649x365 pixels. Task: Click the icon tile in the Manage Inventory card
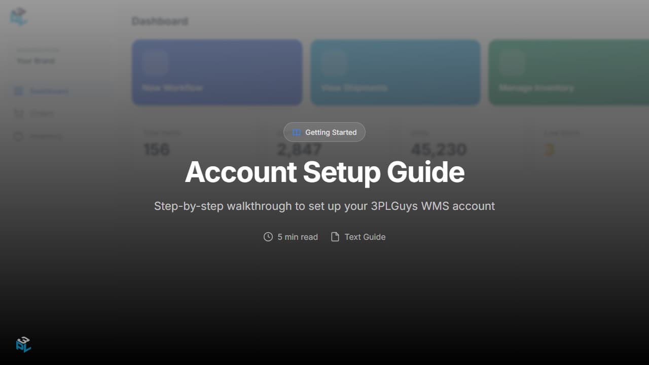click(512, 63)
